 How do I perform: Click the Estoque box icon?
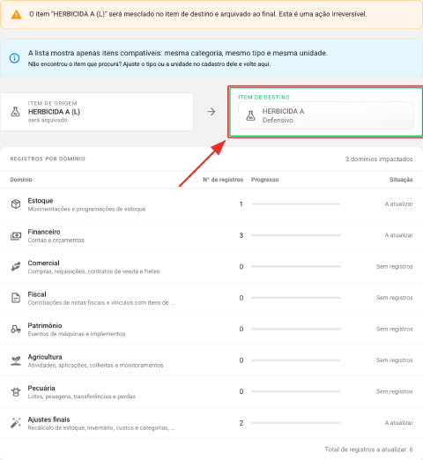tap(16, 204)
